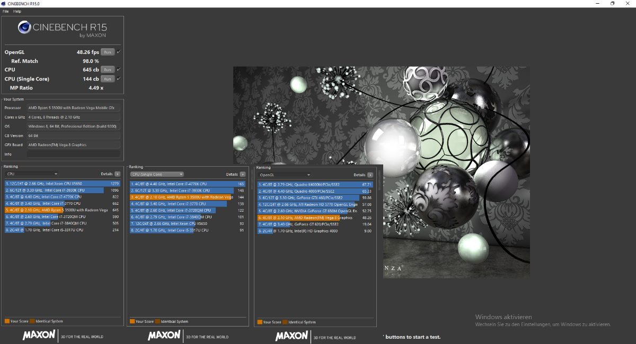Click the Details arrow in CPU ranking
The height and width of the screenshot is (344, 636).
point(117,174)
